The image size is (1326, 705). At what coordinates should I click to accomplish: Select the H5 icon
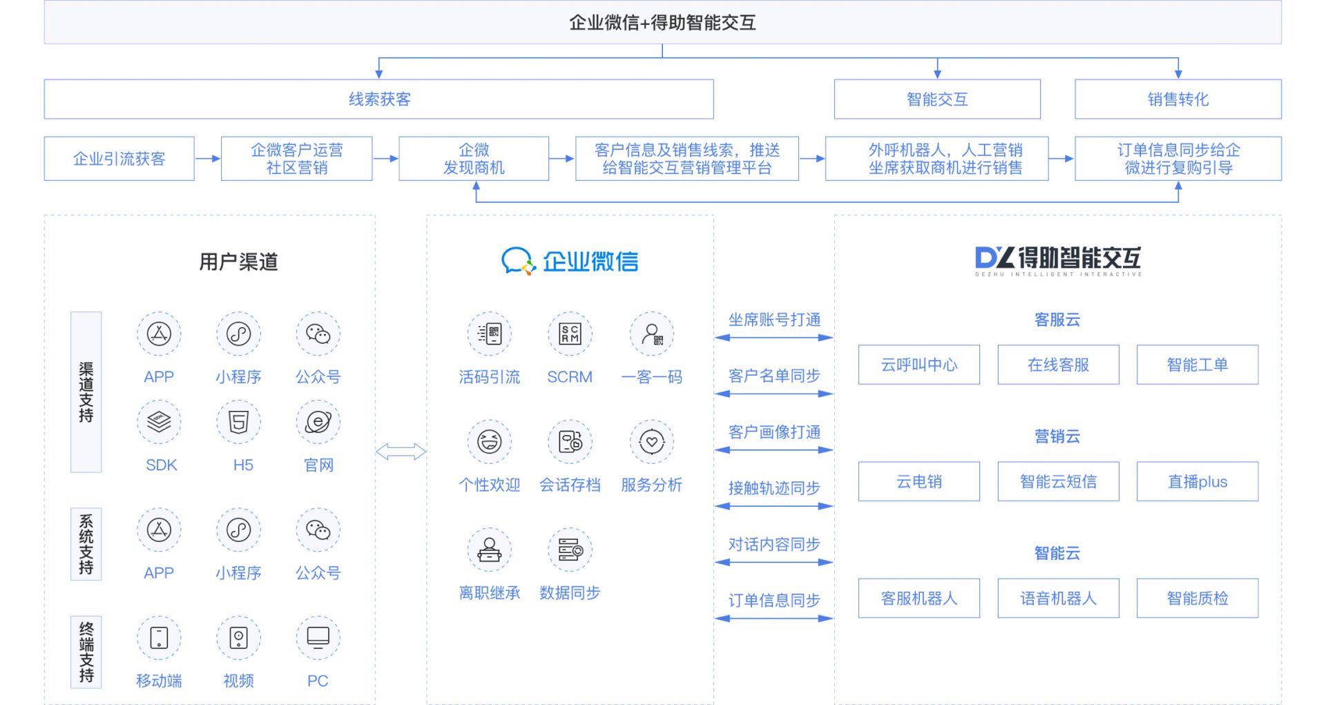click(x=238, y=422)
